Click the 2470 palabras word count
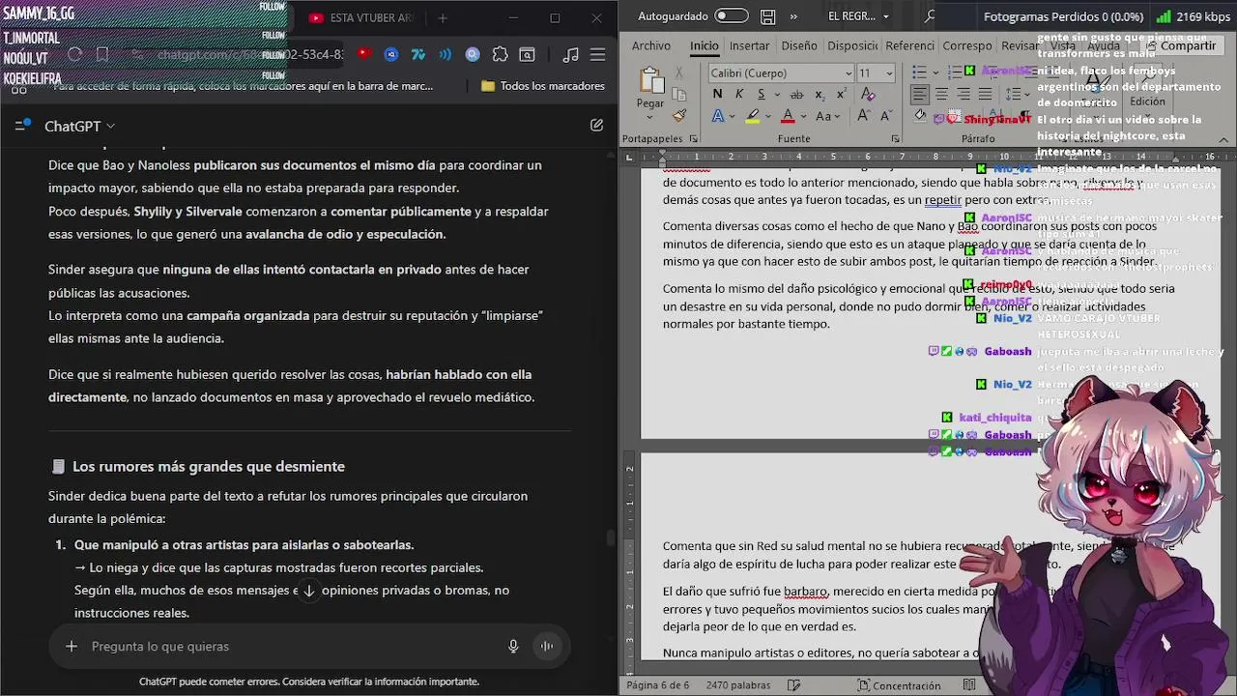The height and width of the screenshot is (696, 1237). tap(738, 685)
